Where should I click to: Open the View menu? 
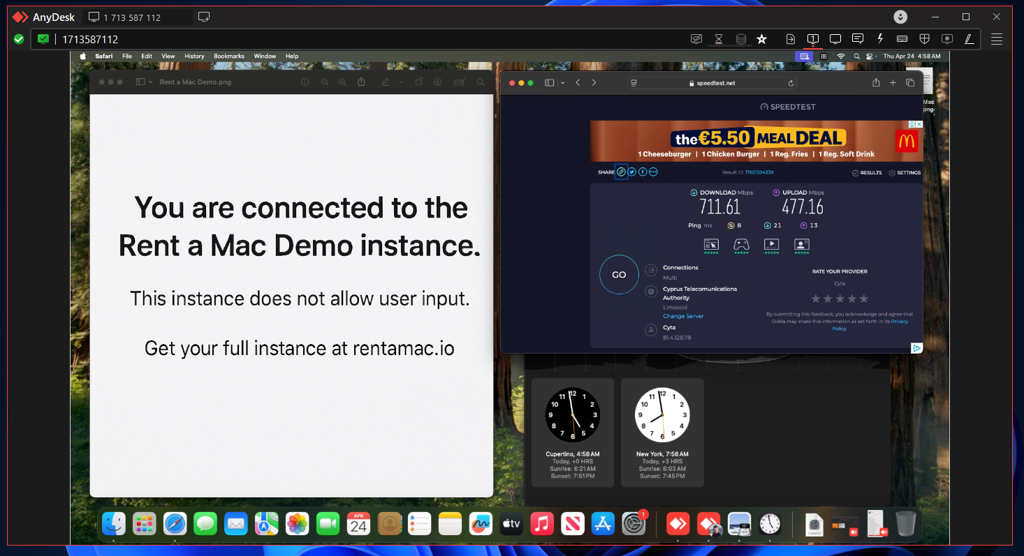tap(168, 56)
